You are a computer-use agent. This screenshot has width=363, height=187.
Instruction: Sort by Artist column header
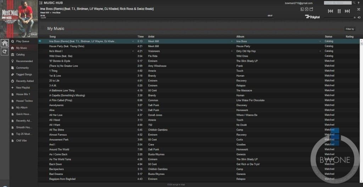pos(151,37)
